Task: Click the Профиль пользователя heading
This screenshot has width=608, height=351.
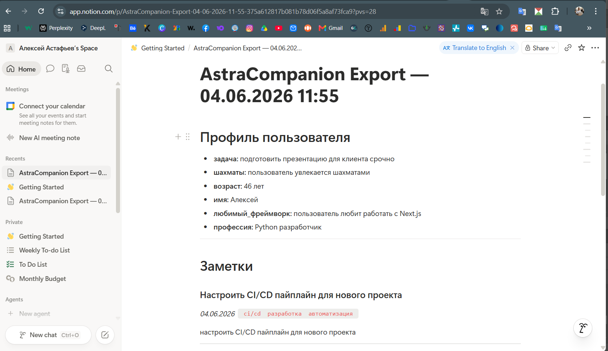Action: point(275,138)
